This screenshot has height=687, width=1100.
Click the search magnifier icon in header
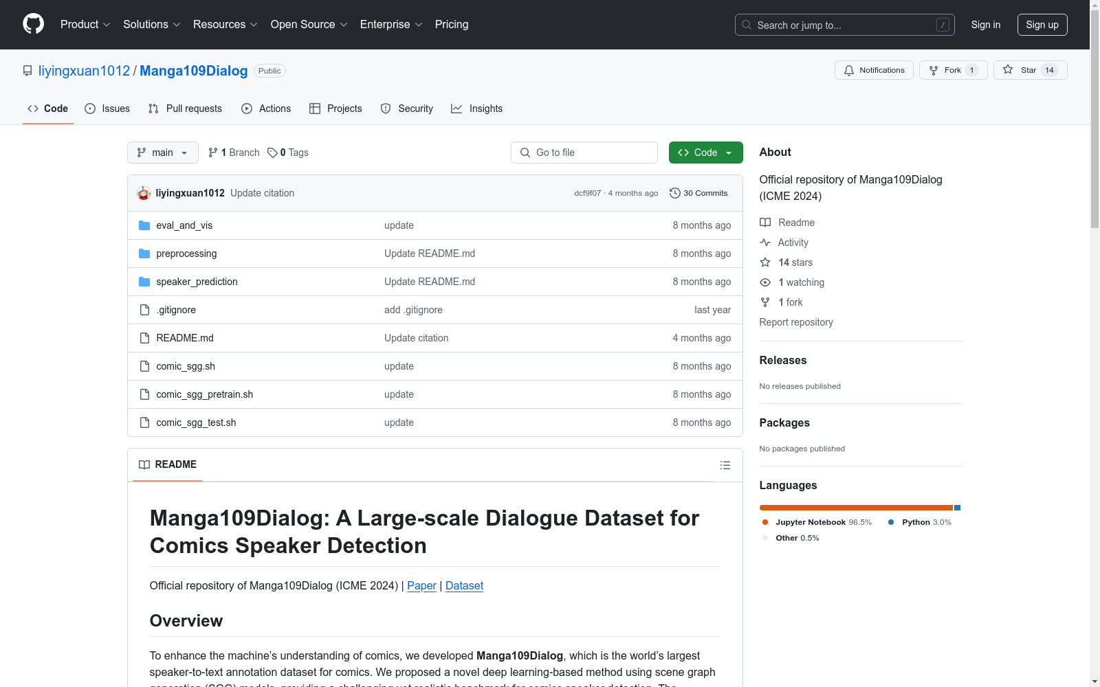point(747,25)
